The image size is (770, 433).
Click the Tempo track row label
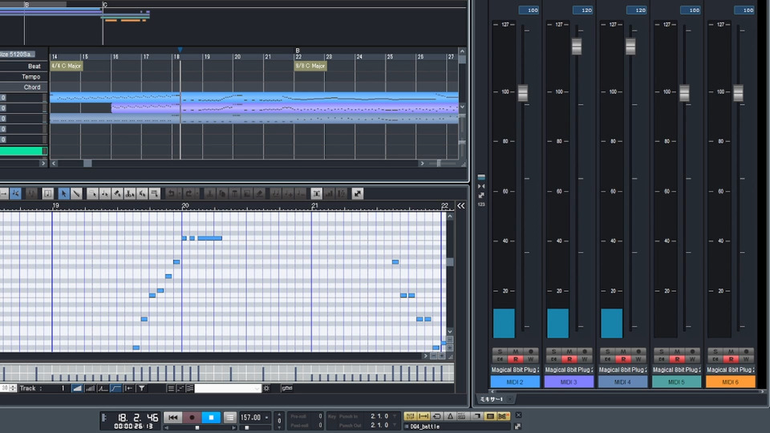30,77
